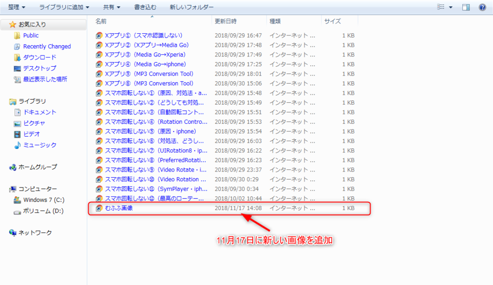This screenshot has height=285, width=493.
Task: Open the help icon
Action: 482,7
